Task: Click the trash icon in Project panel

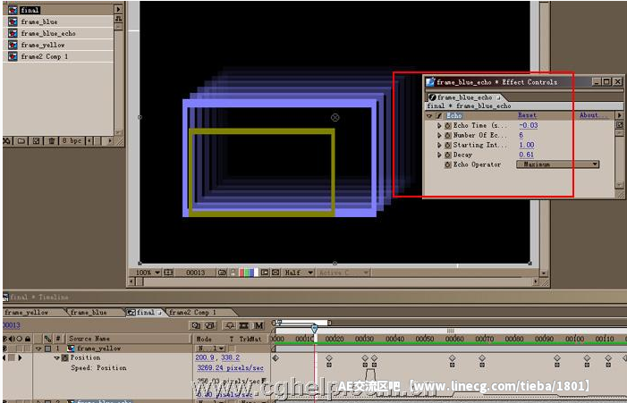Action: (50, 140)
